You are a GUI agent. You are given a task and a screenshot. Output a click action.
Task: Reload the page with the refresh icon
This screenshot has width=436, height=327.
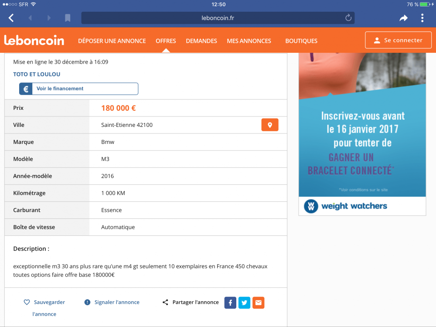pyautogui.click(x=348, y=18)
